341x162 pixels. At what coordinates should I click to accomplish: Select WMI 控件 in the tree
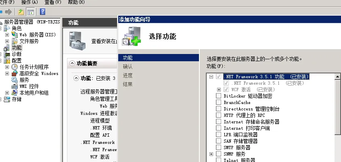[x=29, y=86]
